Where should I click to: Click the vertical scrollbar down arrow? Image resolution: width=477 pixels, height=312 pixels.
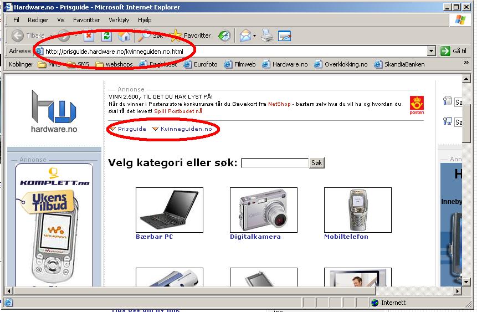pos(466,282)
